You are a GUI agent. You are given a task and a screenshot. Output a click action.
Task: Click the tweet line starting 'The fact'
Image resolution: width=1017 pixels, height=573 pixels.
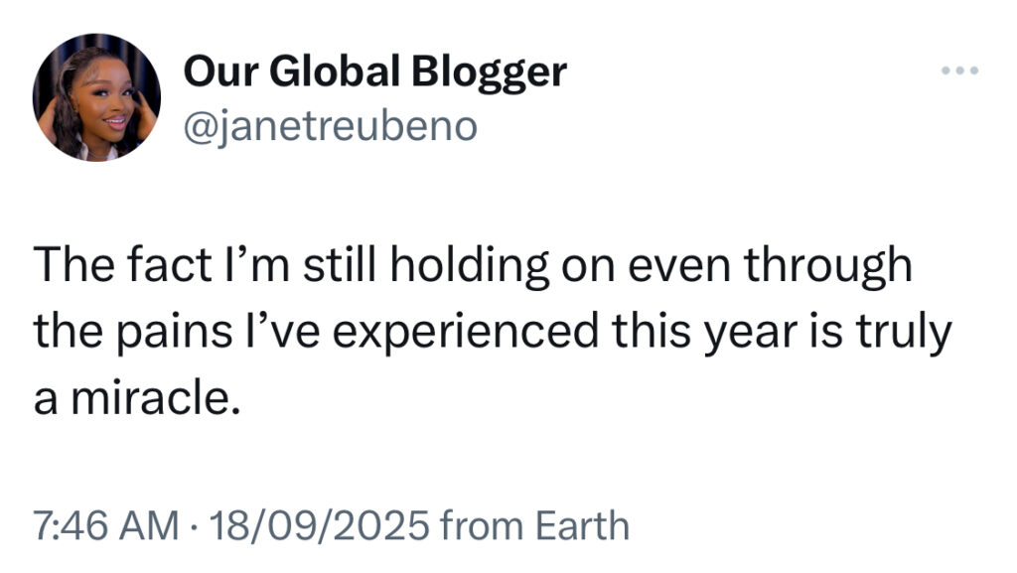tap(473, 265)
